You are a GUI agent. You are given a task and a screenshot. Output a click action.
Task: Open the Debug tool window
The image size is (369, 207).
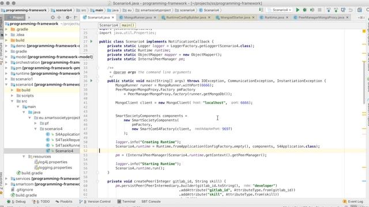tap(16, 202)
